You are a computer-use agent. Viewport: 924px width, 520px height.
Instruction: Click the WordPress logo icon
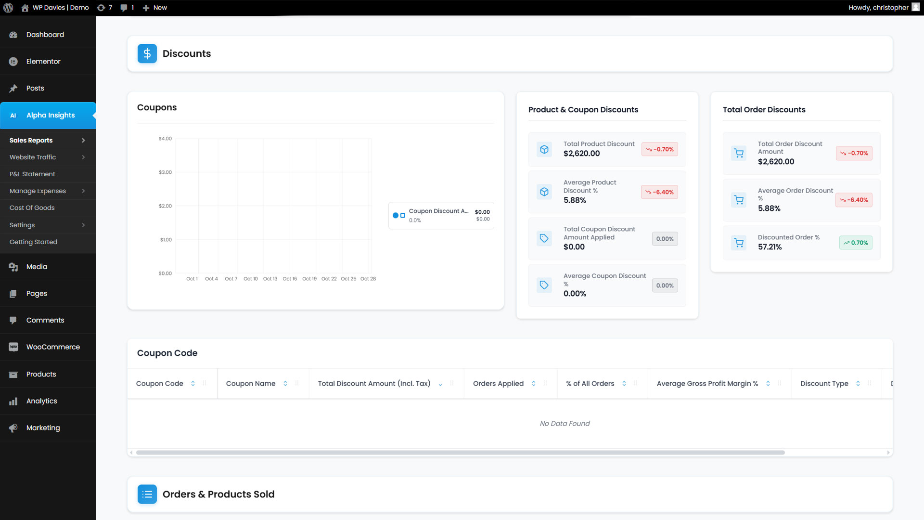tap(8, 8)
